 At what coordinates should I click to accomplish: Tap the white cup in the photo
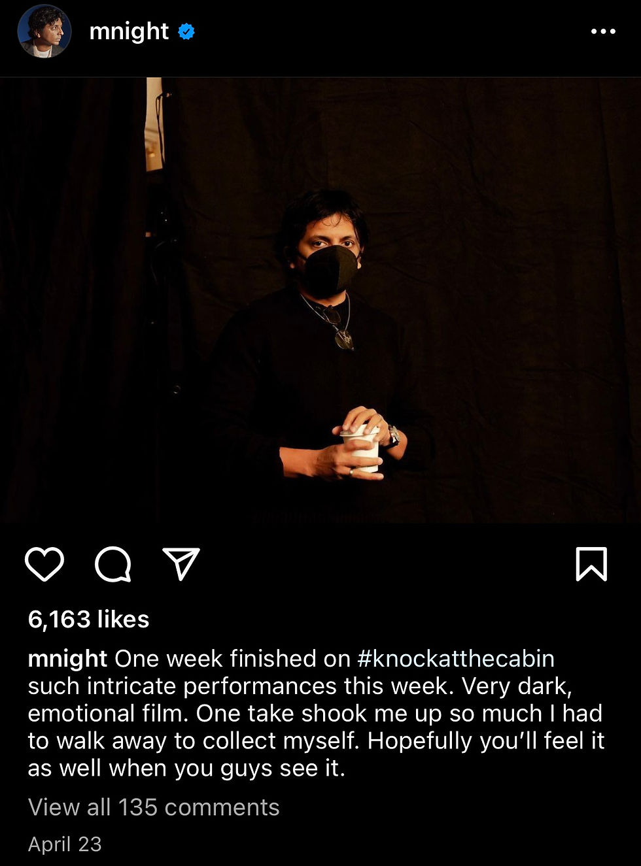tap(361, 448)
